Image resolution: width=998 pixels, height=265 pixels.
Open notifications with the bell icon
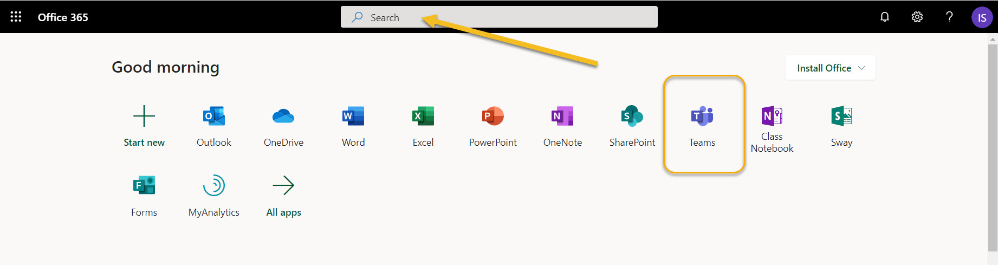coord(885,17)
